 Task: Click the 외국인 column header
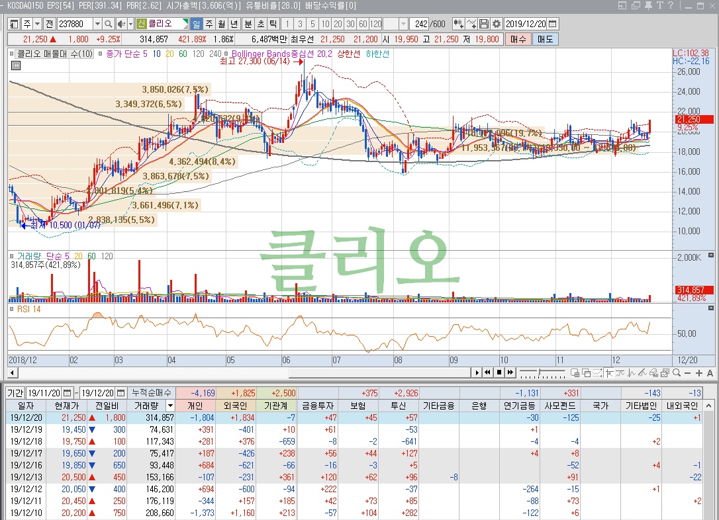pos(236,406)
